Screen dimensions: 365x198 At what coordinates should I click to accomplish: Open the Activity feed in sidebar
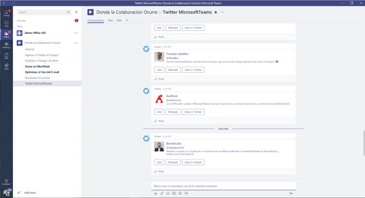pos(6,13)
